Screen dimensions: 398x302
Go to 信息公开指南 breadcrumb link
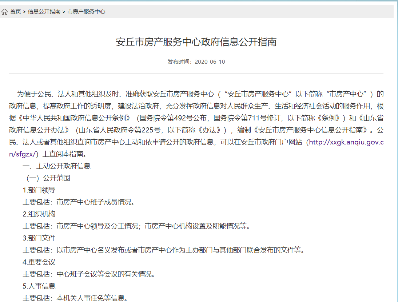coord(44,12)
